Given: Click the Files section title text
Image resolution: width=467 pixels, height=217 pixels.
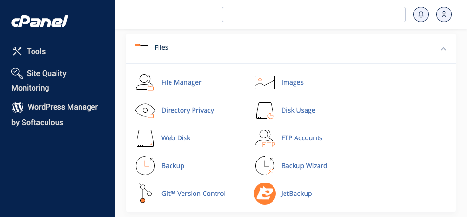Looking at the screenshot, I should tap(161, 47).
